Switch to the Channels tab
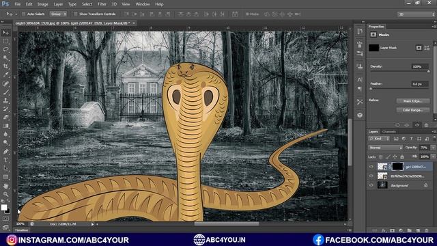This screenshot has width=437, height=246. [389, 132]
